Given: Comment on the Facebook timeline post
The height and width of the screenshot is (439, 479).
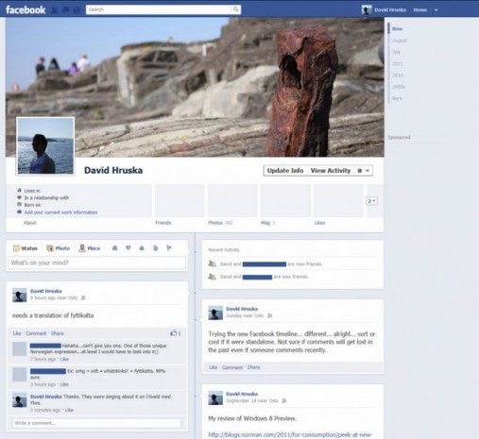Looking at the screenshot, I should tap(232, 367).
